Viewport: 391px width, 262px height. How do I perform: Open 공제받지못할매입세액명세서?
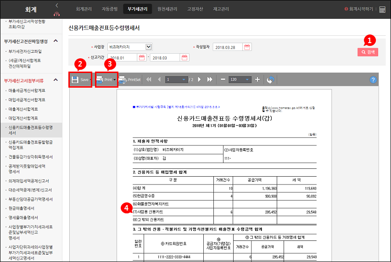click(x=27, y=169)
